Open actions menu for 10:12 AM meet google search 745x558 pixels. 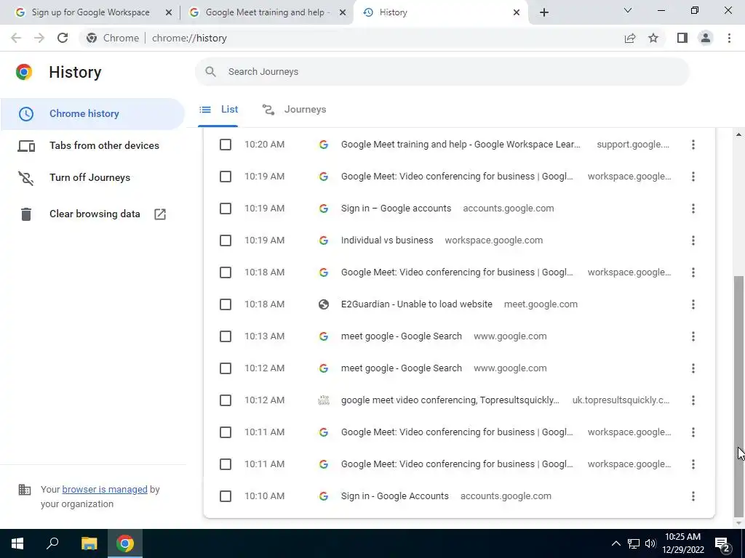tap(693, 368)
